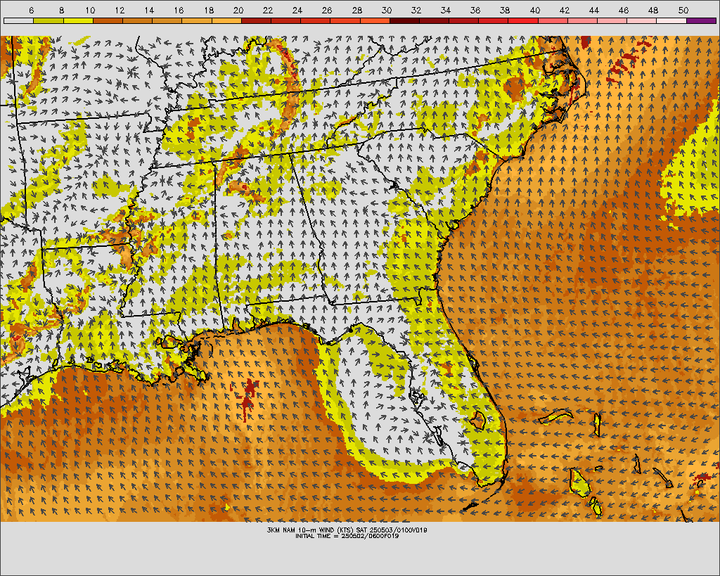The height and width of the screenshot is (576, 720).
Task: Select the 24–26 knots legend swatch
Action: (316, 20)
